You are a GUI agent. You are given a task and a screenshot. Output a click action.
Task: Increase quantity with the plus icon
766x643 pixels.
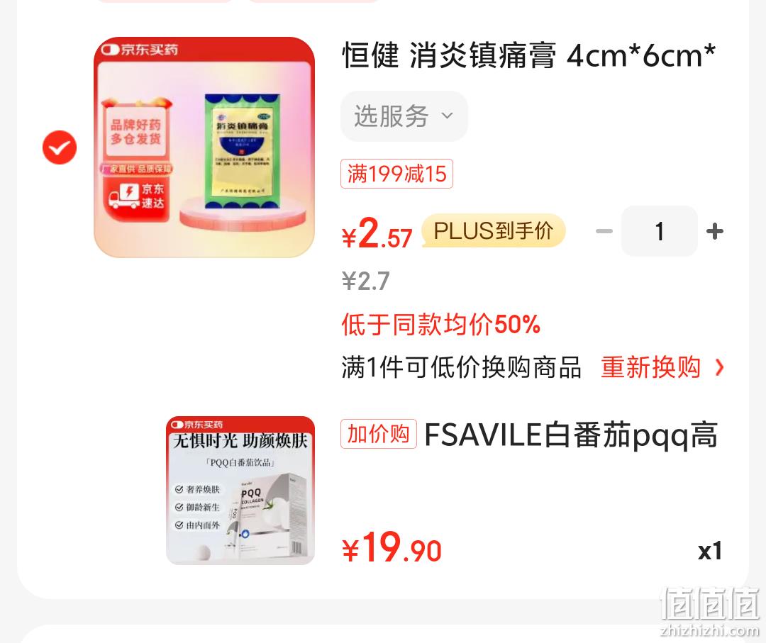(715, 231)
